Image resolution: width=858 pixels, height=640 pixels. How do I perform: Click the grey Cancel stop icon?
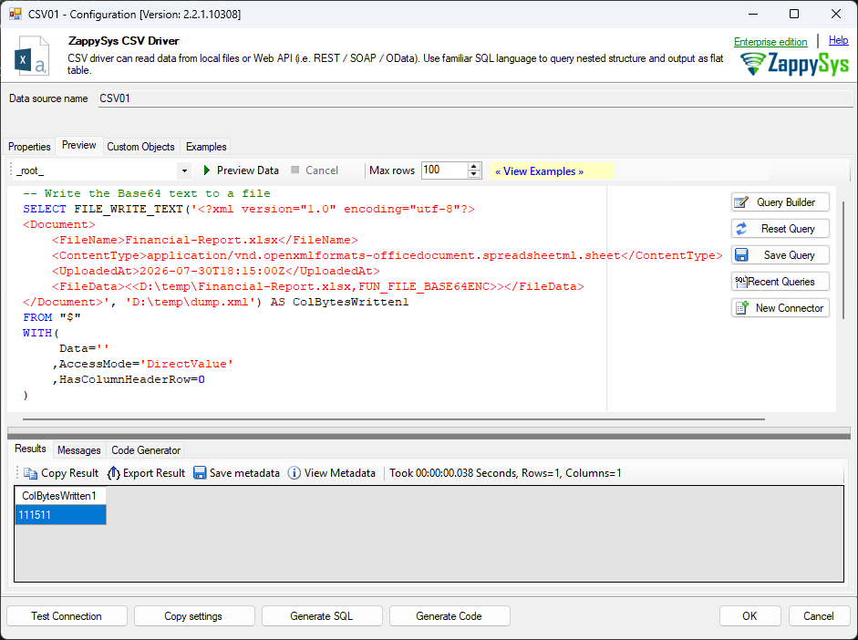click(295, 170)
